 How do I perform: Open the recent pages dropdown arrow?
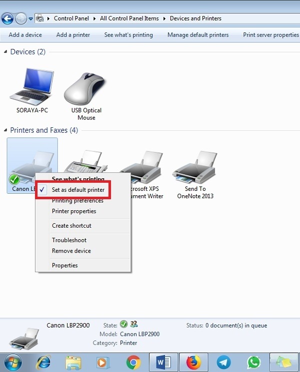[x=30, y=19]
